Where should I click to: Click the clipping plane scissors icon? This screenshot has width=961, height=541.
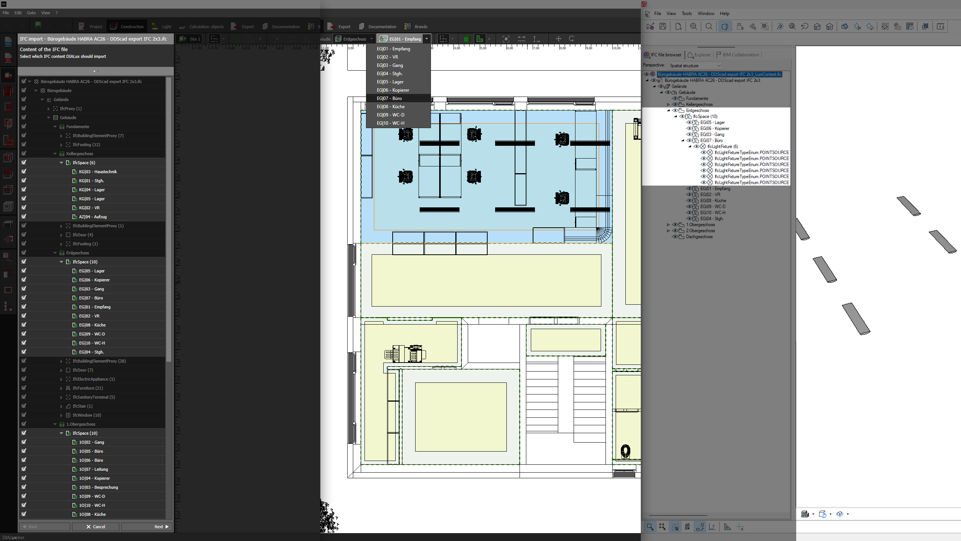857,26
